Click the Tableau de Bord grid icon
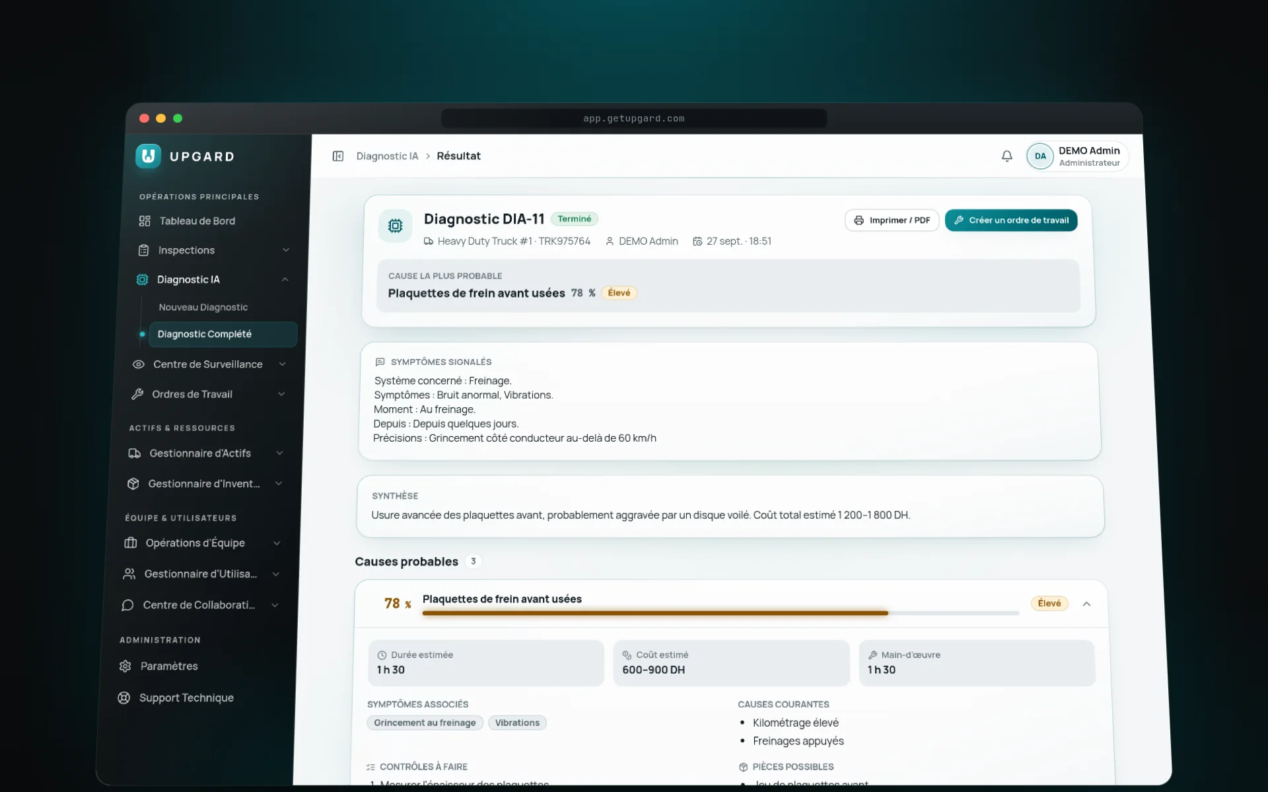Screen dimensions: 1268x792 [x=145, y=221]
